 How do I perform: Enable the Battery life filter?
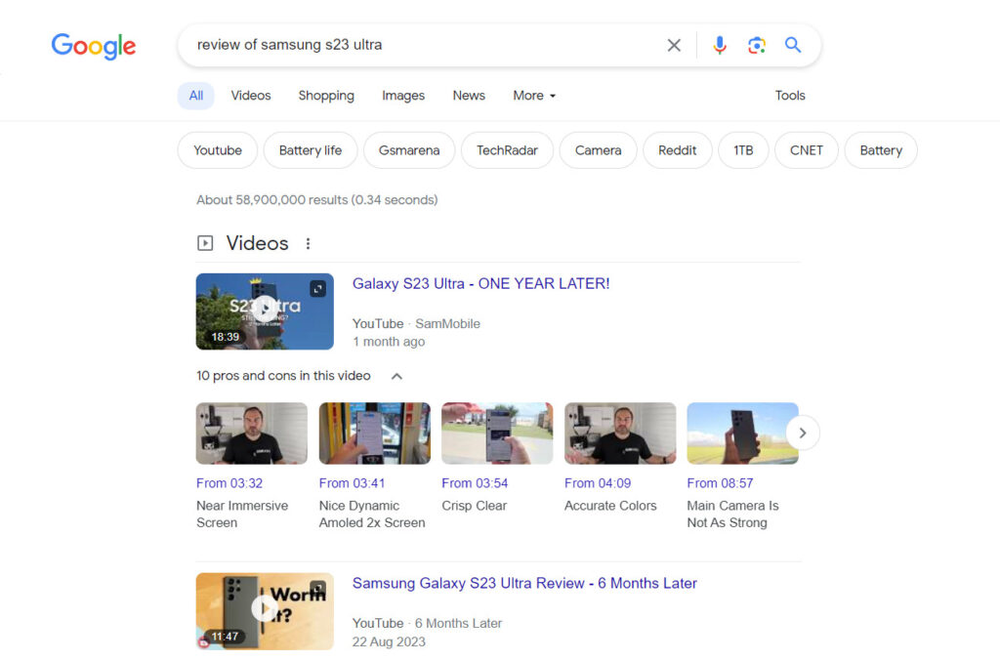coord(310,150)
